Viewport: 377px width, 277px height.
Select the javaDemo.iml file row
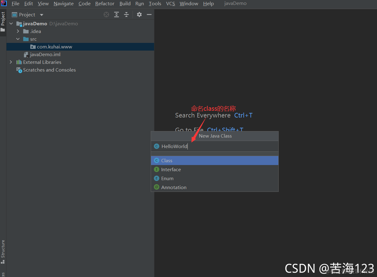coord(80,55)
